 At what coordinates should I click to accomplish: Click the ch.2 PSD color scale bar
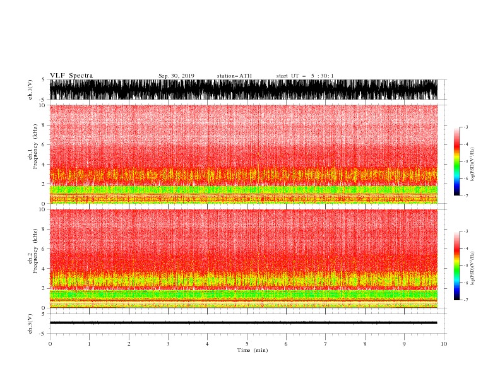(457, 266)
